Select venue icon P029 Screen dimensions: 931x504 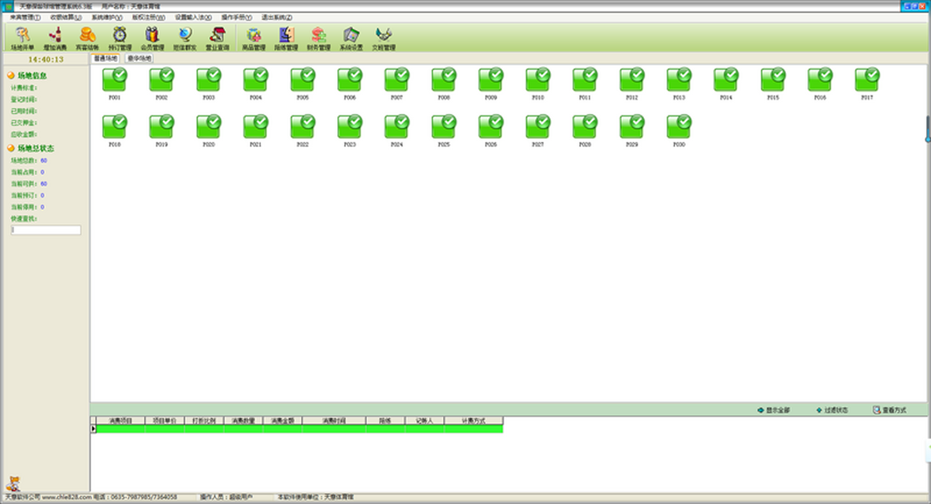[632, 127]
